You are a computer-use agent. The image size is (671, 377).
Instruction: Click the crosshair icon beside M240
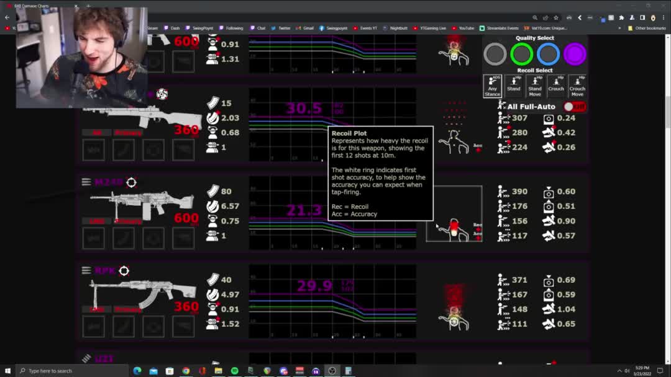click(x=131, y=182)
